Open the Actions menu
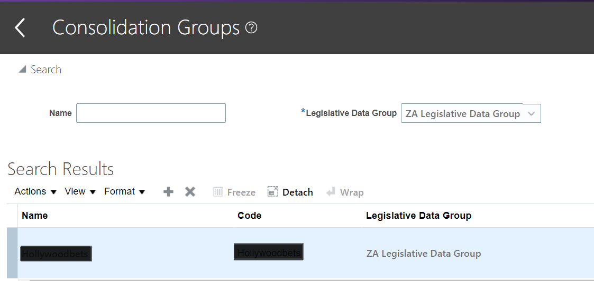 pyautogui.click(x=35, y=191)
